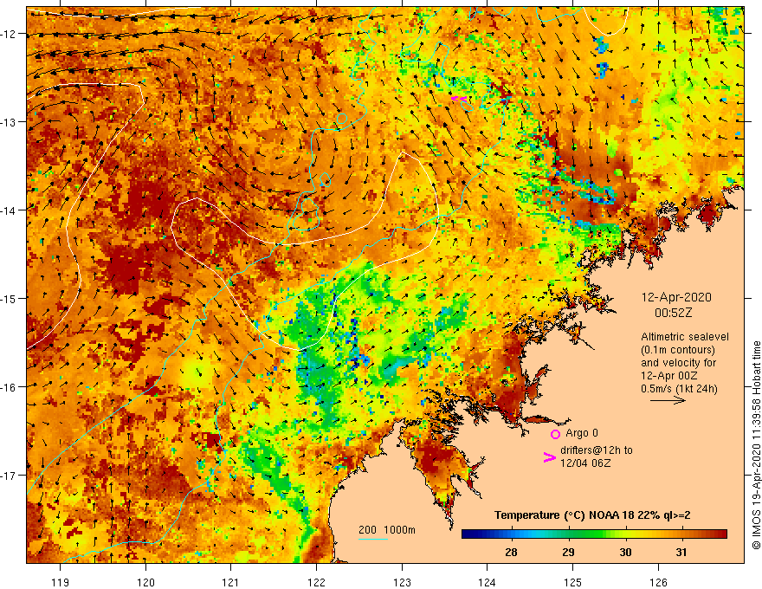
Task: Click the IMOS copyright timestamp text
Action: [x=756, y=445]
